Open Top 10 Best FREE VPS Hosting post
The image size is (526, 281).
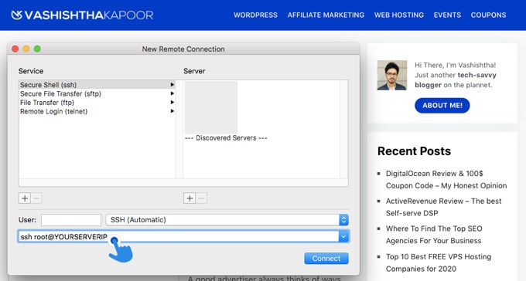click(x=439, y=262)
